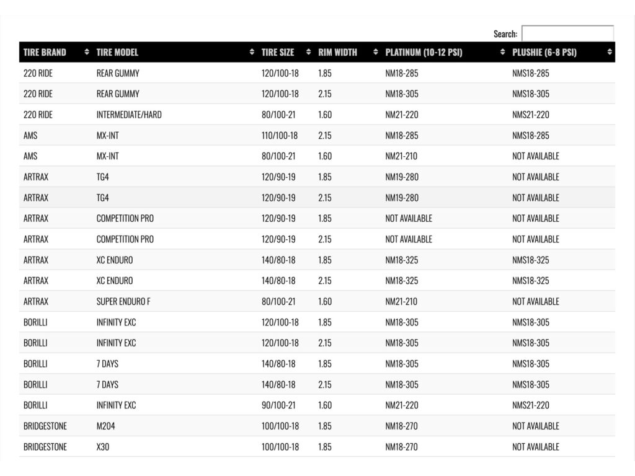Click the NM18-285 entry for REAR GUMMY
This screenshot has height=476, width=635.
401,73
